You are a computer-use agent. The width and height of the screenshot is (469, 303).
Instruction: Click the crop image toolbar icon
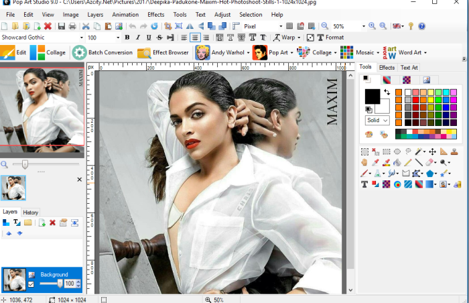(x=167, y=26)
